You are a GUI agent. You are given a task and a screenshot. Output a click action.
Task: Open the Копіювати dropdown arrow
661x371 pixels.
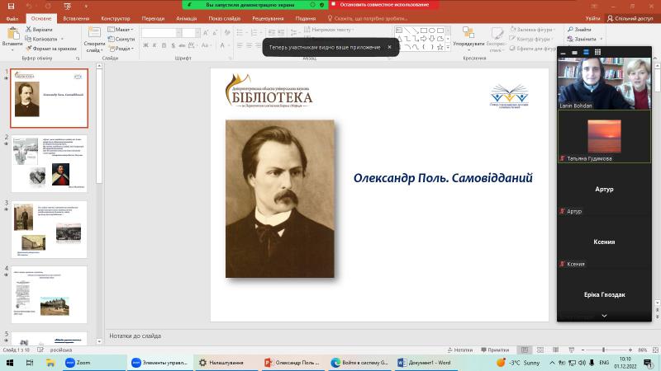(x=62, y=39)
